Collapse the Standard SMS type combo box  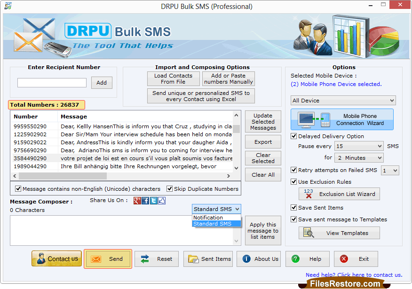click(x=216, y=209)
